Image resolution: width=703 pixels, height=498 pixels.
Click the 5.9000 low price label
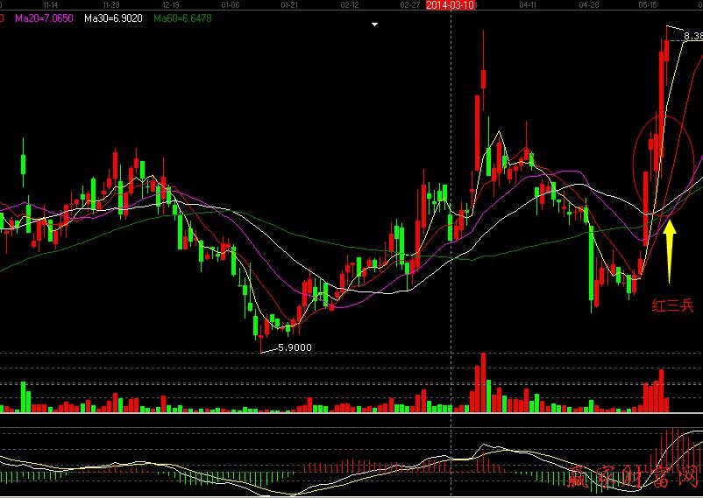[x=294, y=347]
